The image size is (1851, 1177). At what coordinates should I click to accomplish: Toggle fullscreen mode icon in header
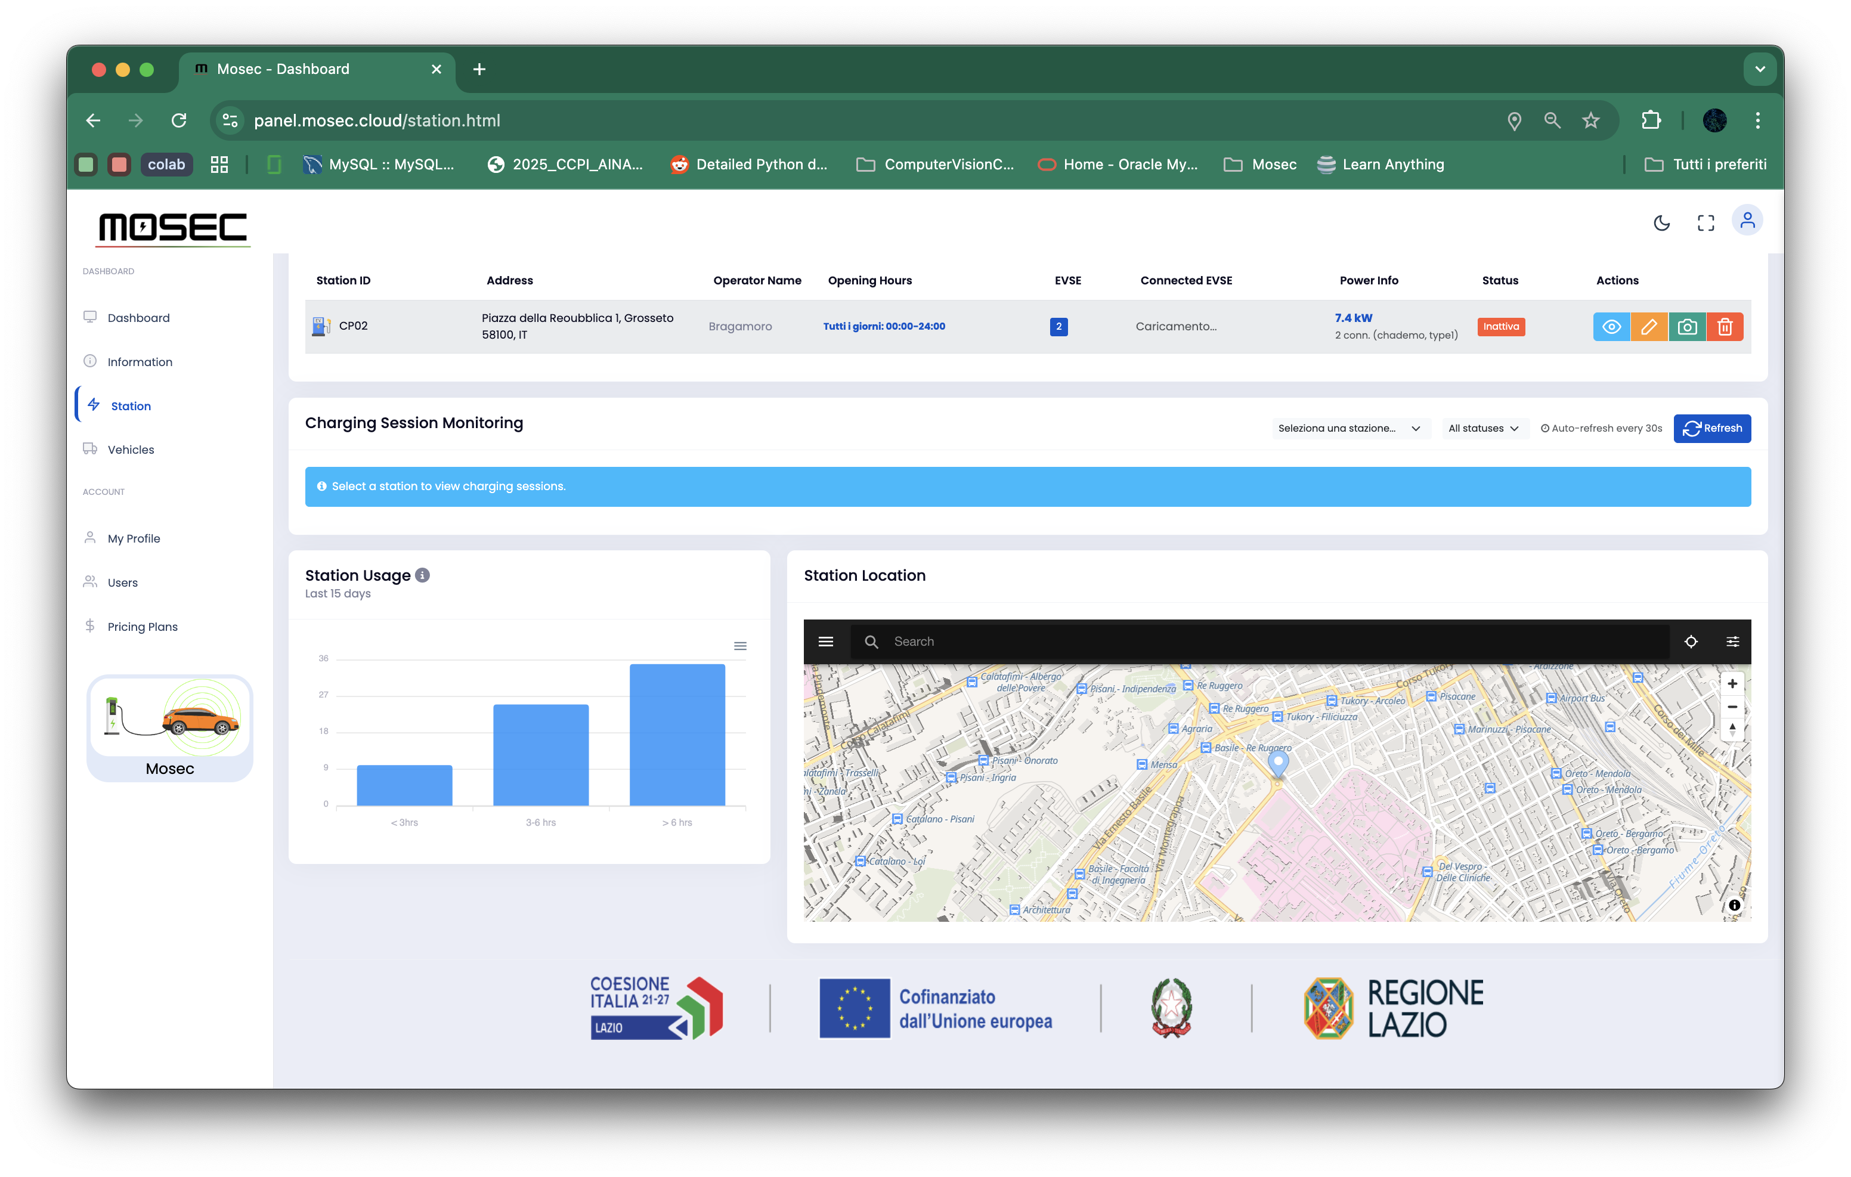[x=1705, y=223]
